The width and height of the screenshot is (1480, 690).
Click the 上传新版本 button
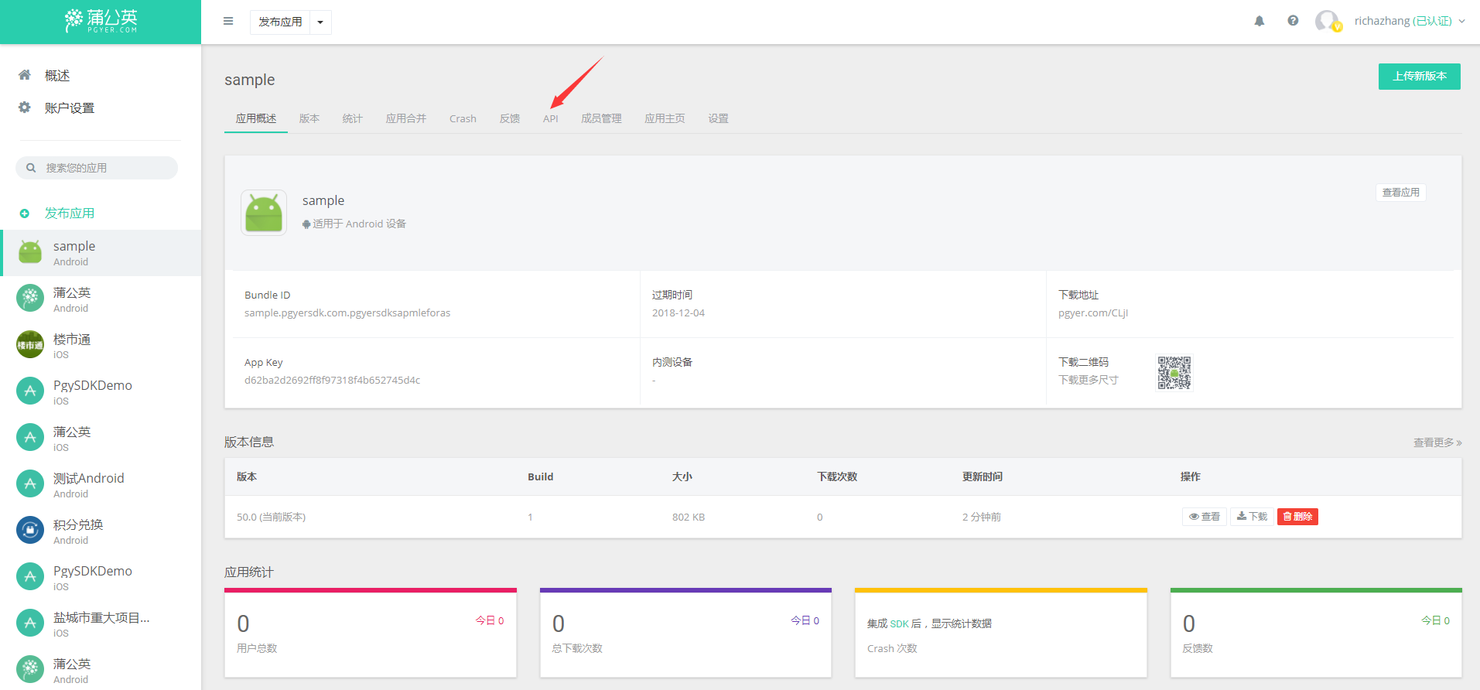(x=1419, y=77)
